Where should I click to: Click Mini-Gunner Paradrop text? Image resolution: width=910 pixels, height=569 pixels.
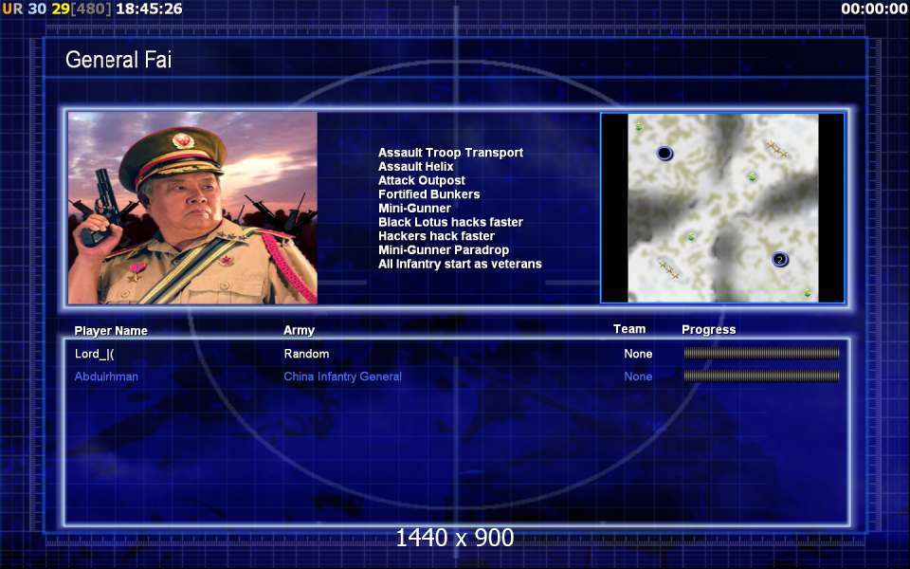pos(444,250)
